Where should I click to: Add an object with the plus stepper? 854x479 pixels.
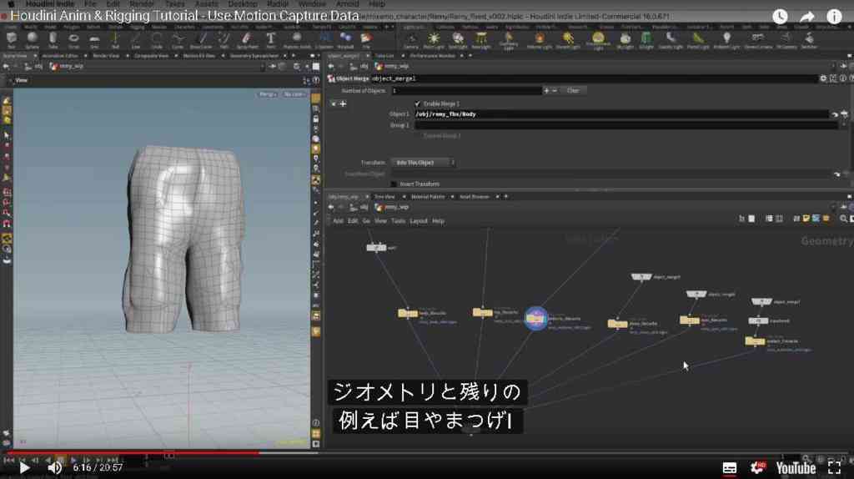(x=546, y=90)
